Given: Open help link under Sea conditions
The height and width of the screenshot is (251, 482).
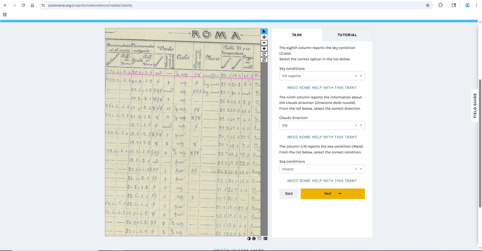Looking at the screenshot, I should 322,181.
